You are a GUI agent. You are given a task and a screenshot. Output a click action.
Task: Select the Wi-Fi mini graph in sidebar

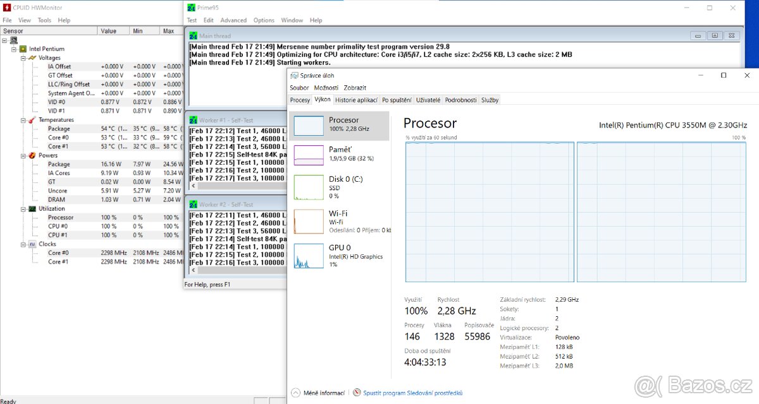tap(309, 222)
